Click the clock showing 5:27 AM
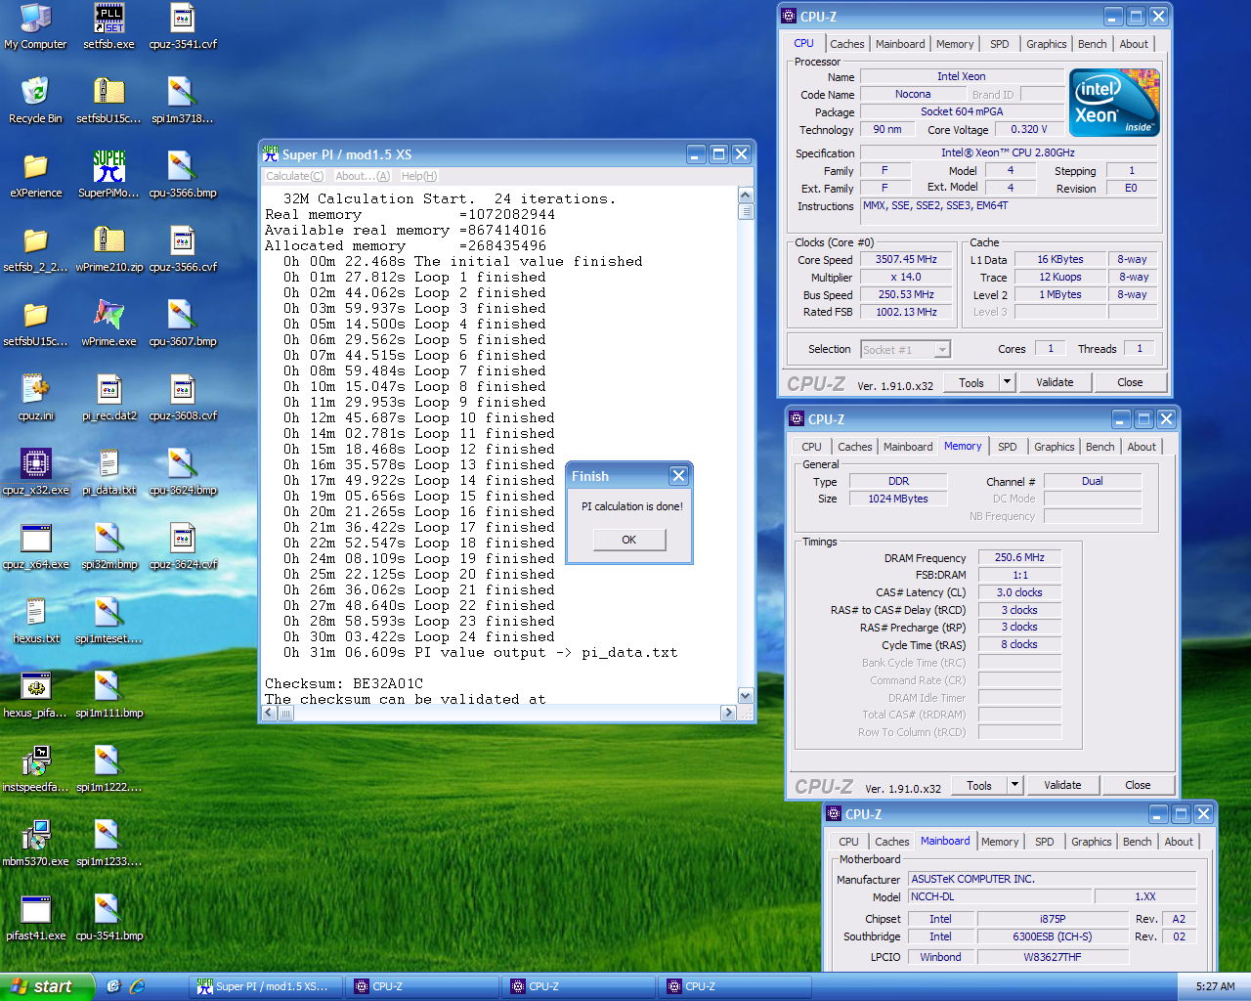The image size is (1251, 1001). [x=1215, y=986]
